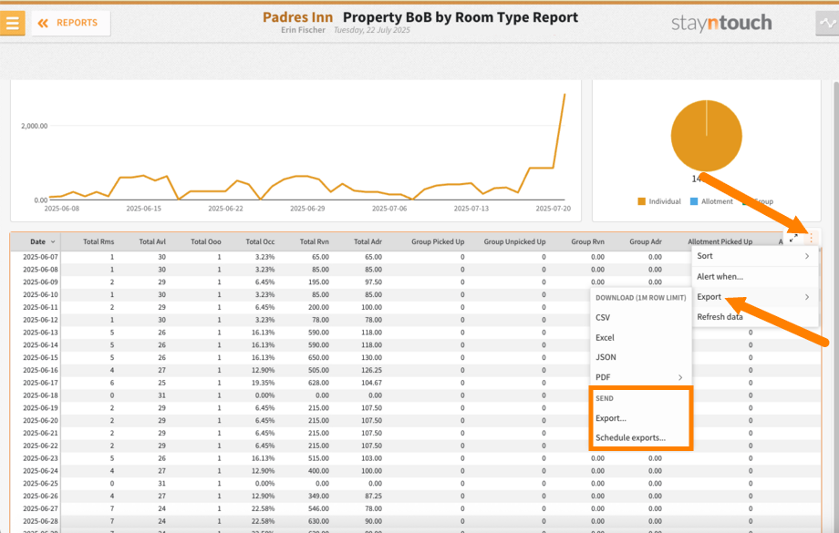839x533 pixels.
Task: Select the 2025-06-28 date cell
Action: click(40, 521)
